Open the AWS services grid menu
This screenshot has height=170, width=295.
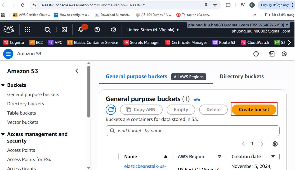28,30
